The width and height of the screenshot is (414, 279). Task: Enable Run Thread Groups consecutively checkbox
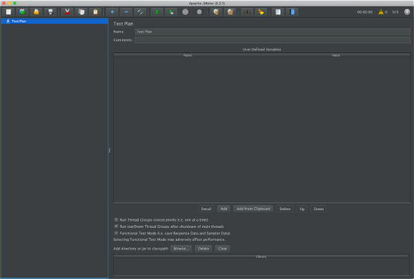[x=116, y=219]
